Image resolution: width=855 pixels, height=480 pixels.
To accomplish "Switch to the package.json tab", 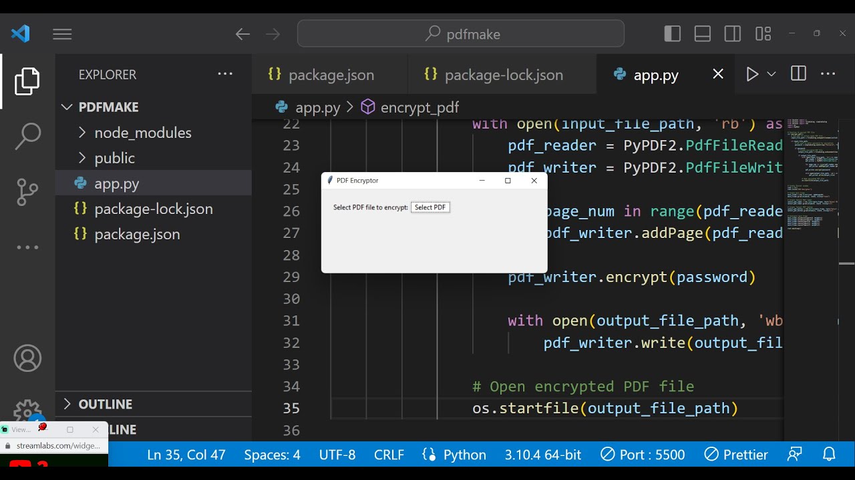I will pyautogui.click(x=331, y=75).
